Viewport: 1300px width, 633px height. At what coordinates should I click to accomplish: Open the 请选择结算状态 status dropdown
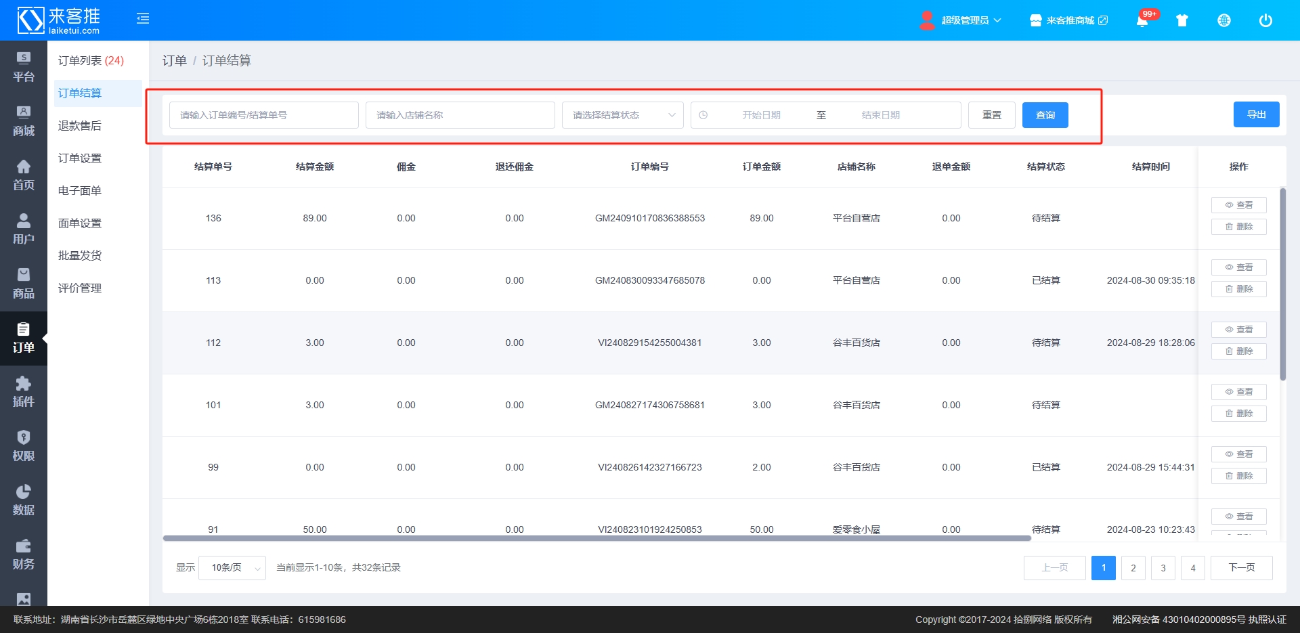coord(622,115)
